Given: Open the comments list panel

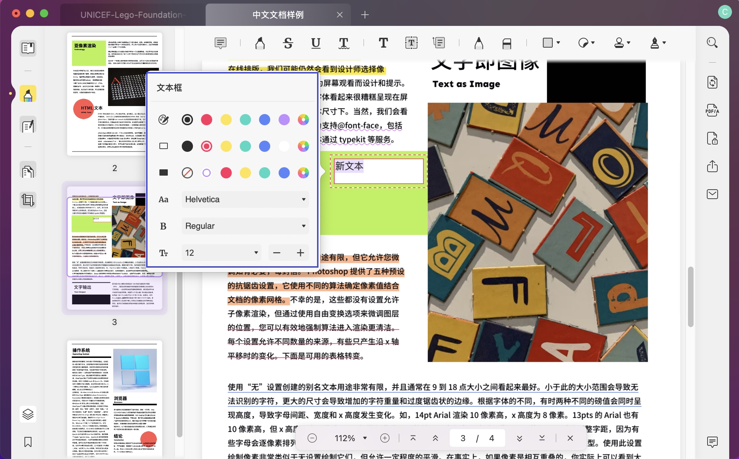Looking at the screenshot, I should point(712,442).
